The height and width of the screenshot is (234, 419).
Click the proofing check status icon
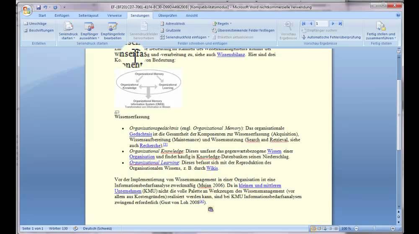[75, 229]
